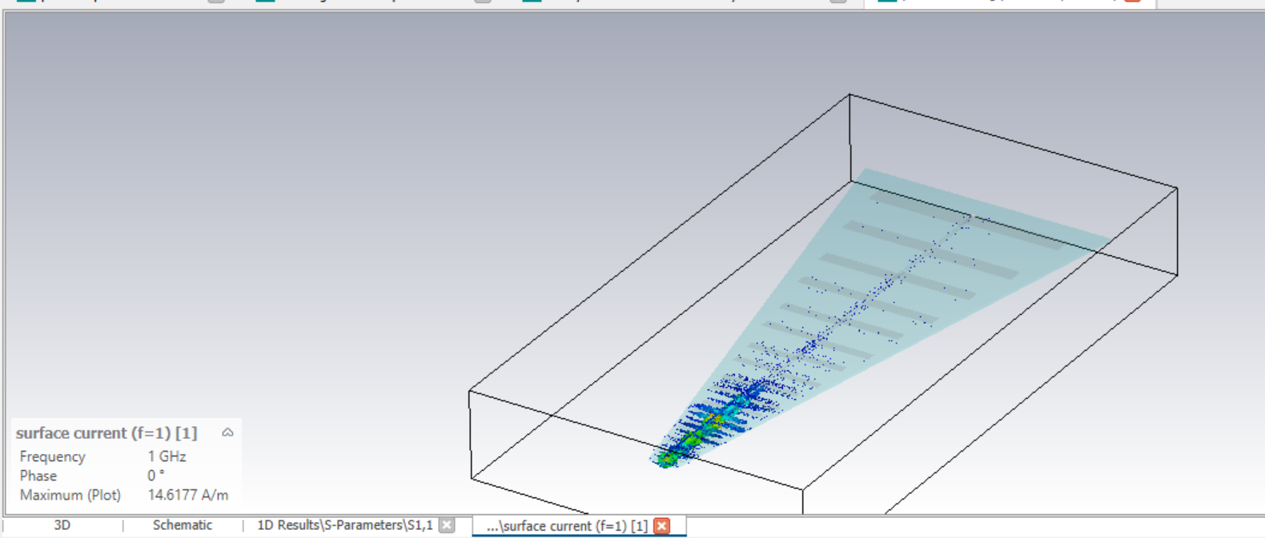
Task: Collapse the surface current info panel
Action: pyautogui.click(x=227, y=432)
